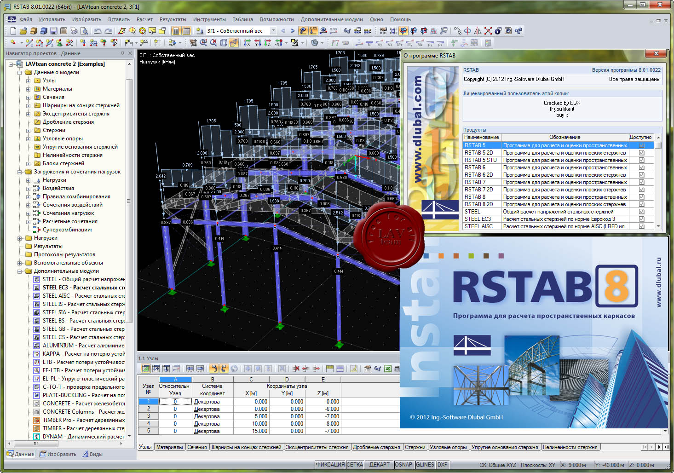
Task: Expand the Сечения tree node
Action: coord(29,97)
